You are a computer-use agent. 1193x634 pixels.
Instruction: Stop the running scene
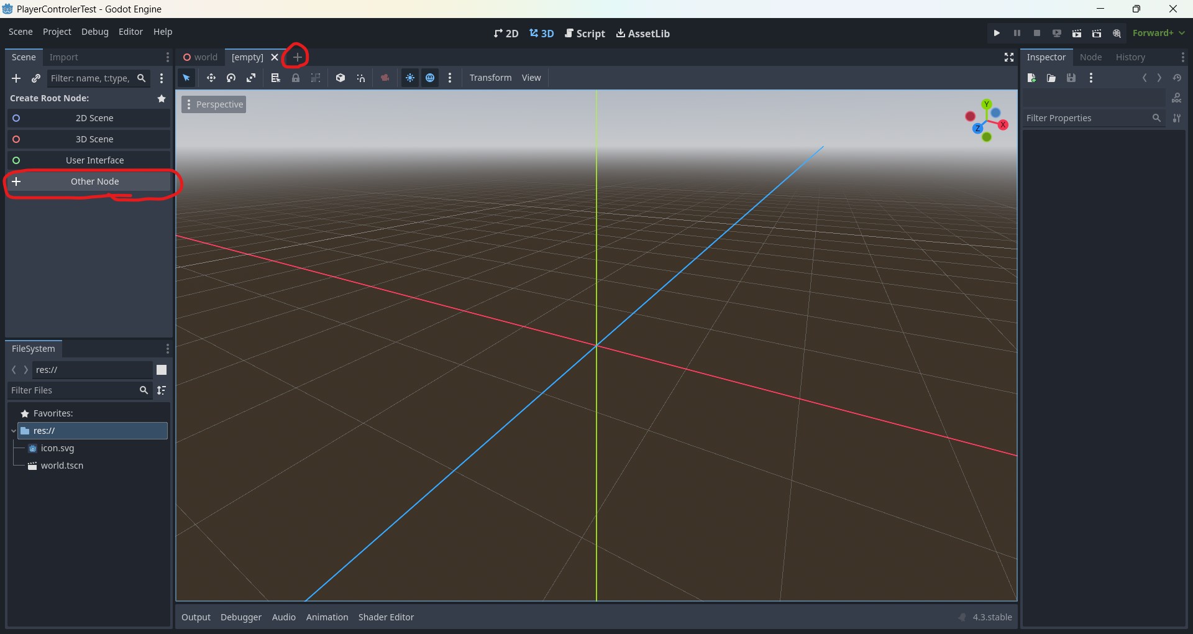[x=1036, y=33]
